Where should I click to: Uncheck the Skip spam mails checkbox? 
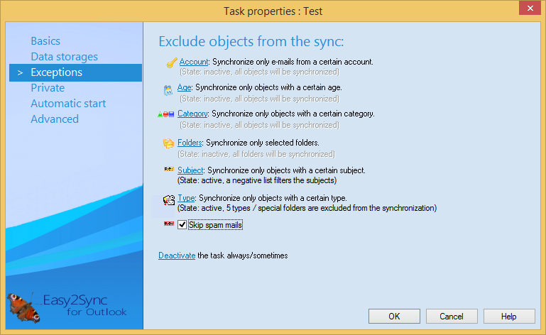coord(182,225)
